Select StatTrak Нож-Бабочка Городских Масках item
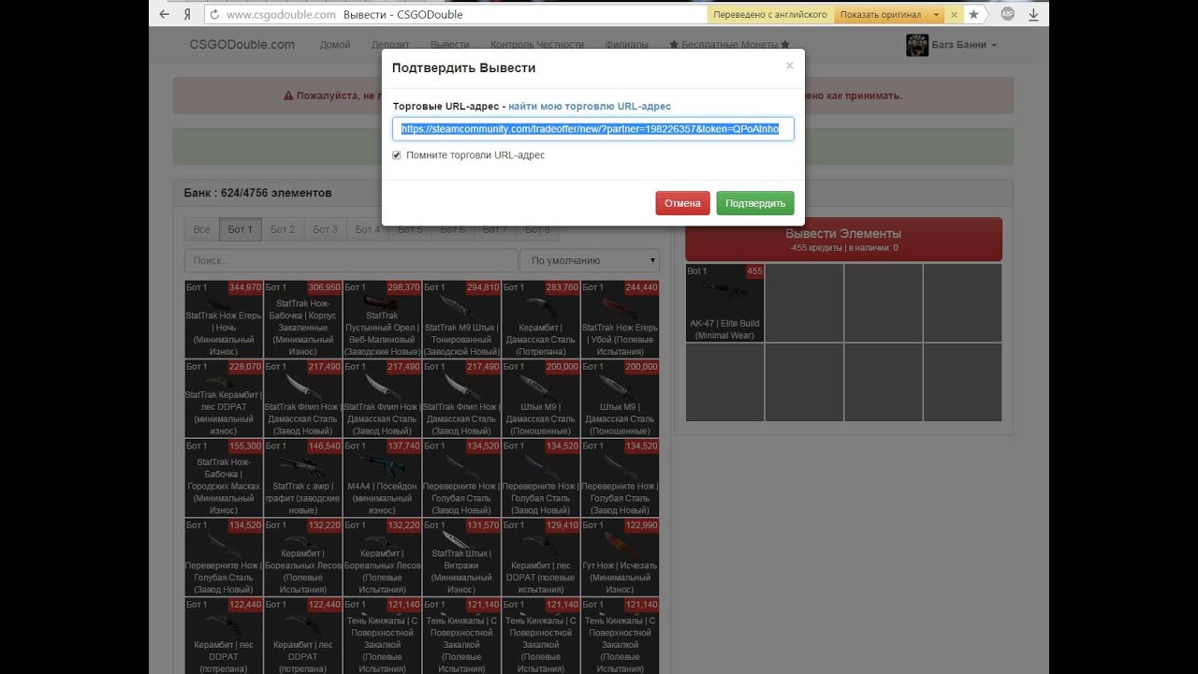The width and height of the screenshot is (1198, 674). [224, 478]
